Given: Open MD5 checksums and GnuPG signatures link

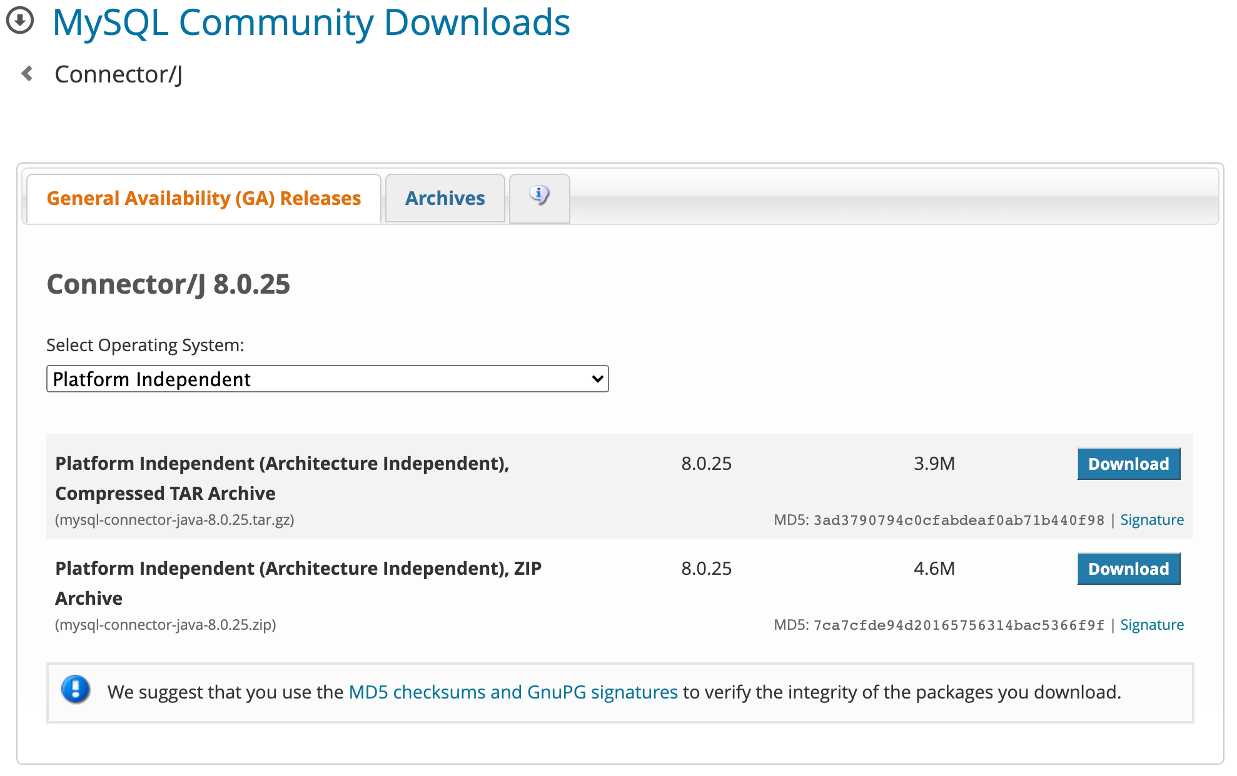Looking at the screenshot, I should (513, 692).
